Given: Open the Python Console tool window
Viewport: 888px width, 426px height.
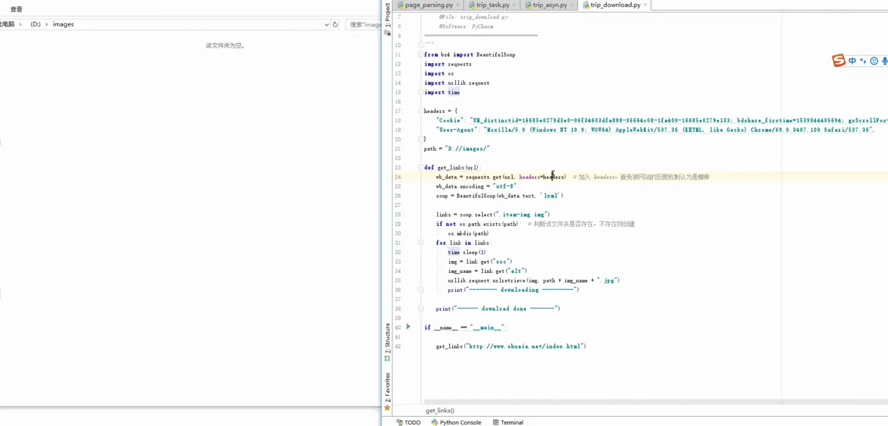Looking at the screenshot, I should (456, 422).
